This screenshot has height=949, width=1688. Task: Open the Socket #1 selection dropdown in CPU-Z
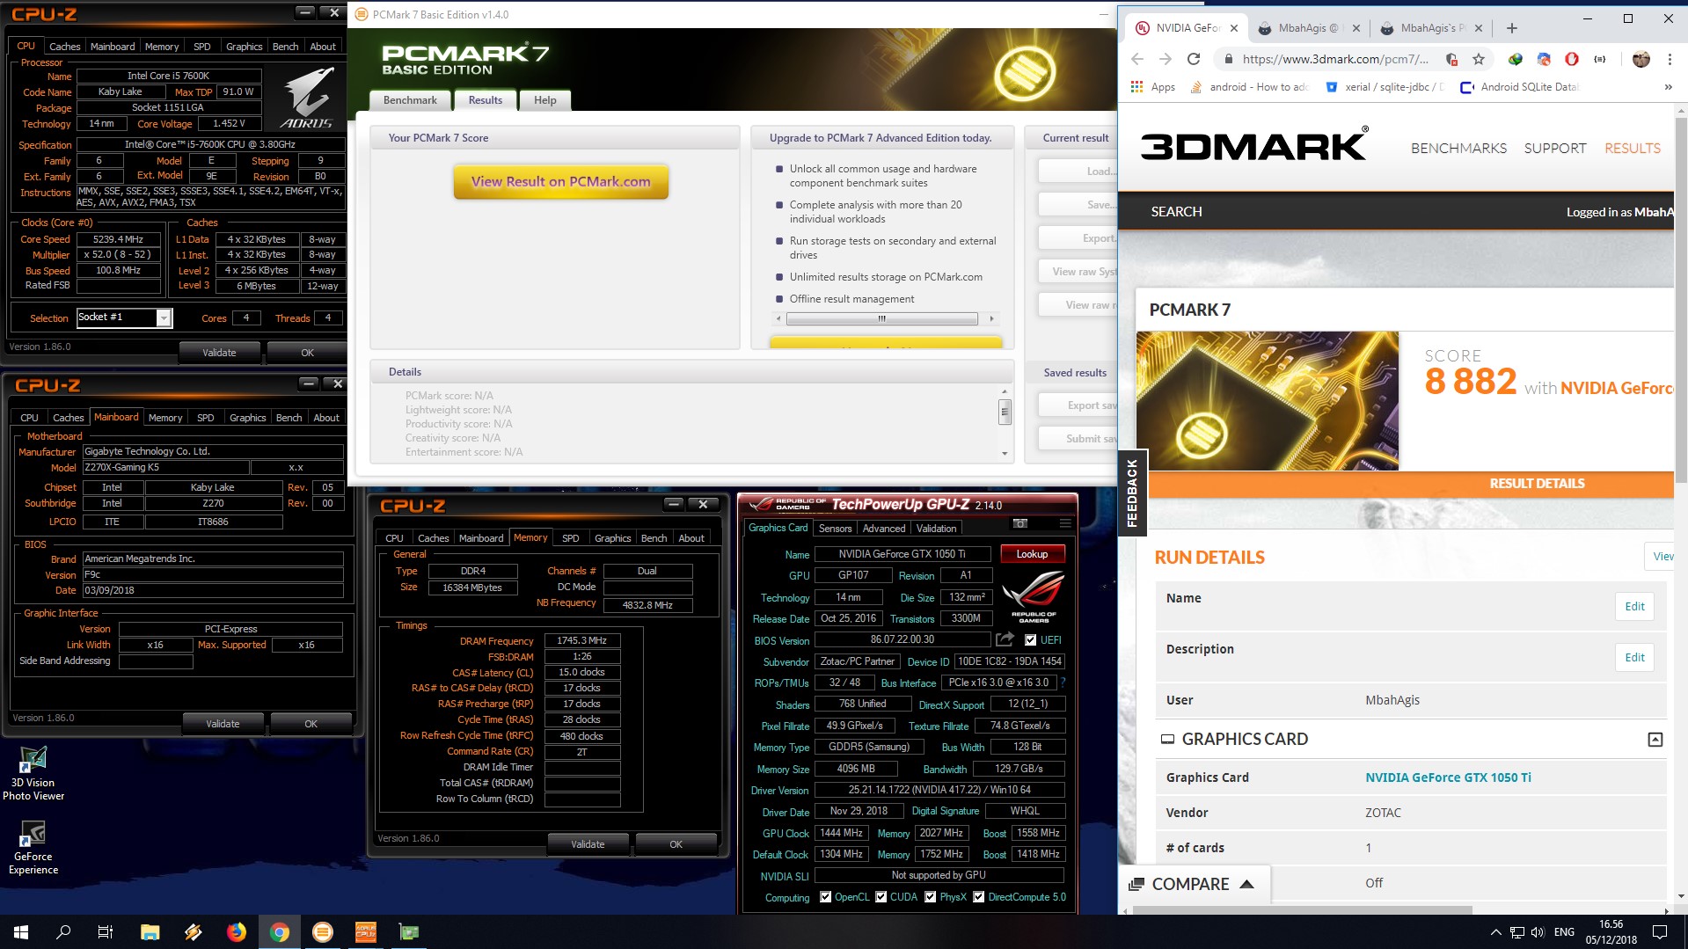(164, 318)
